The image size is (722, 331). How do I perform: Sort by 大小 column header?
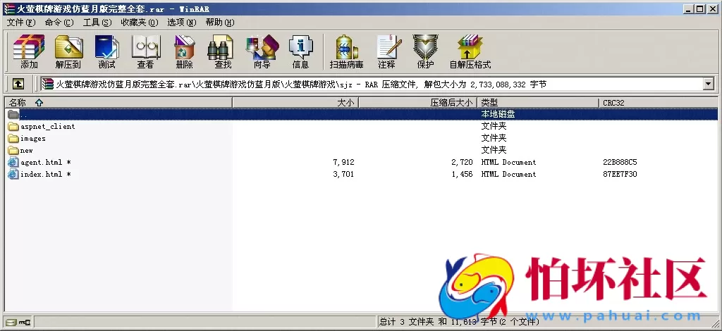295,103
